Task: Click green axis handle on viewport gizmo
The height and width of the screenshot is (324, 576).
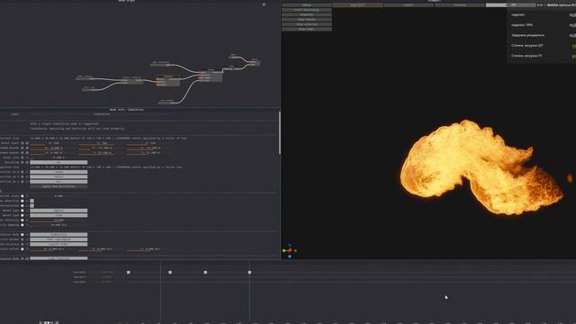Action: (x=284, y=250)
